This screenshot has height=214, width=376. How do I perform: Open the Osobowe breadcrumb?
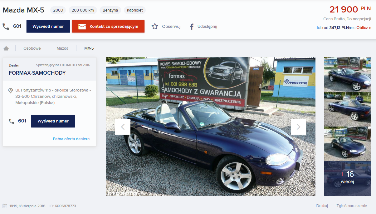pos(32,48)
